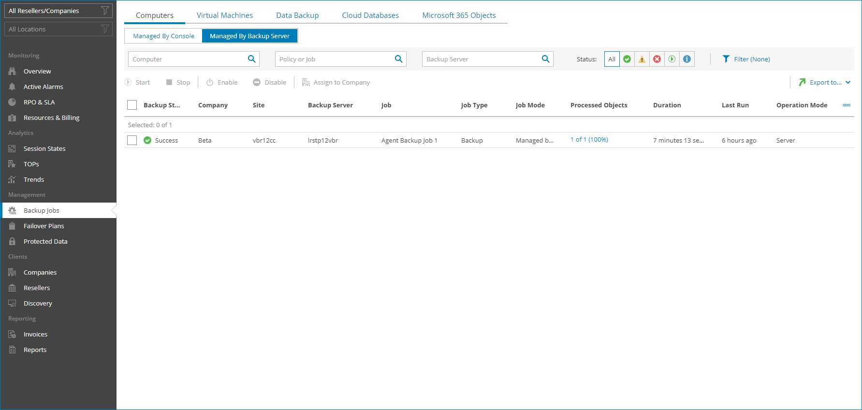Click the column settings icon in the table header
862x410 pixels.
847,105
